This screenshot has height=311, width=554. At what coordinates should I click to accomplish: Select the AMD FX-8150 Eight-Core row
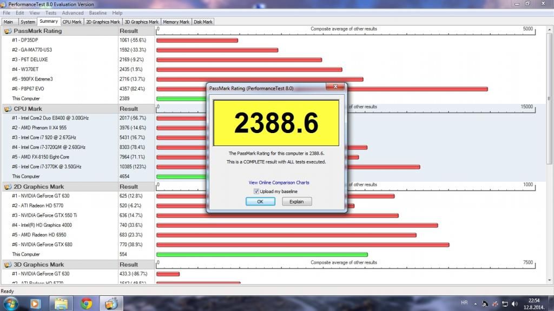(x=78, y=157)
